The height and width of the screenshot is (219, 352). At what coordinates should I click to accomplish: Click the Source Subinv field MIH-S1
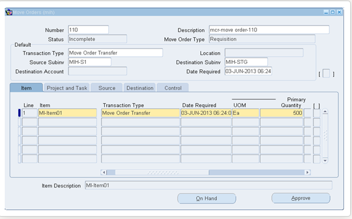(89, 62)
